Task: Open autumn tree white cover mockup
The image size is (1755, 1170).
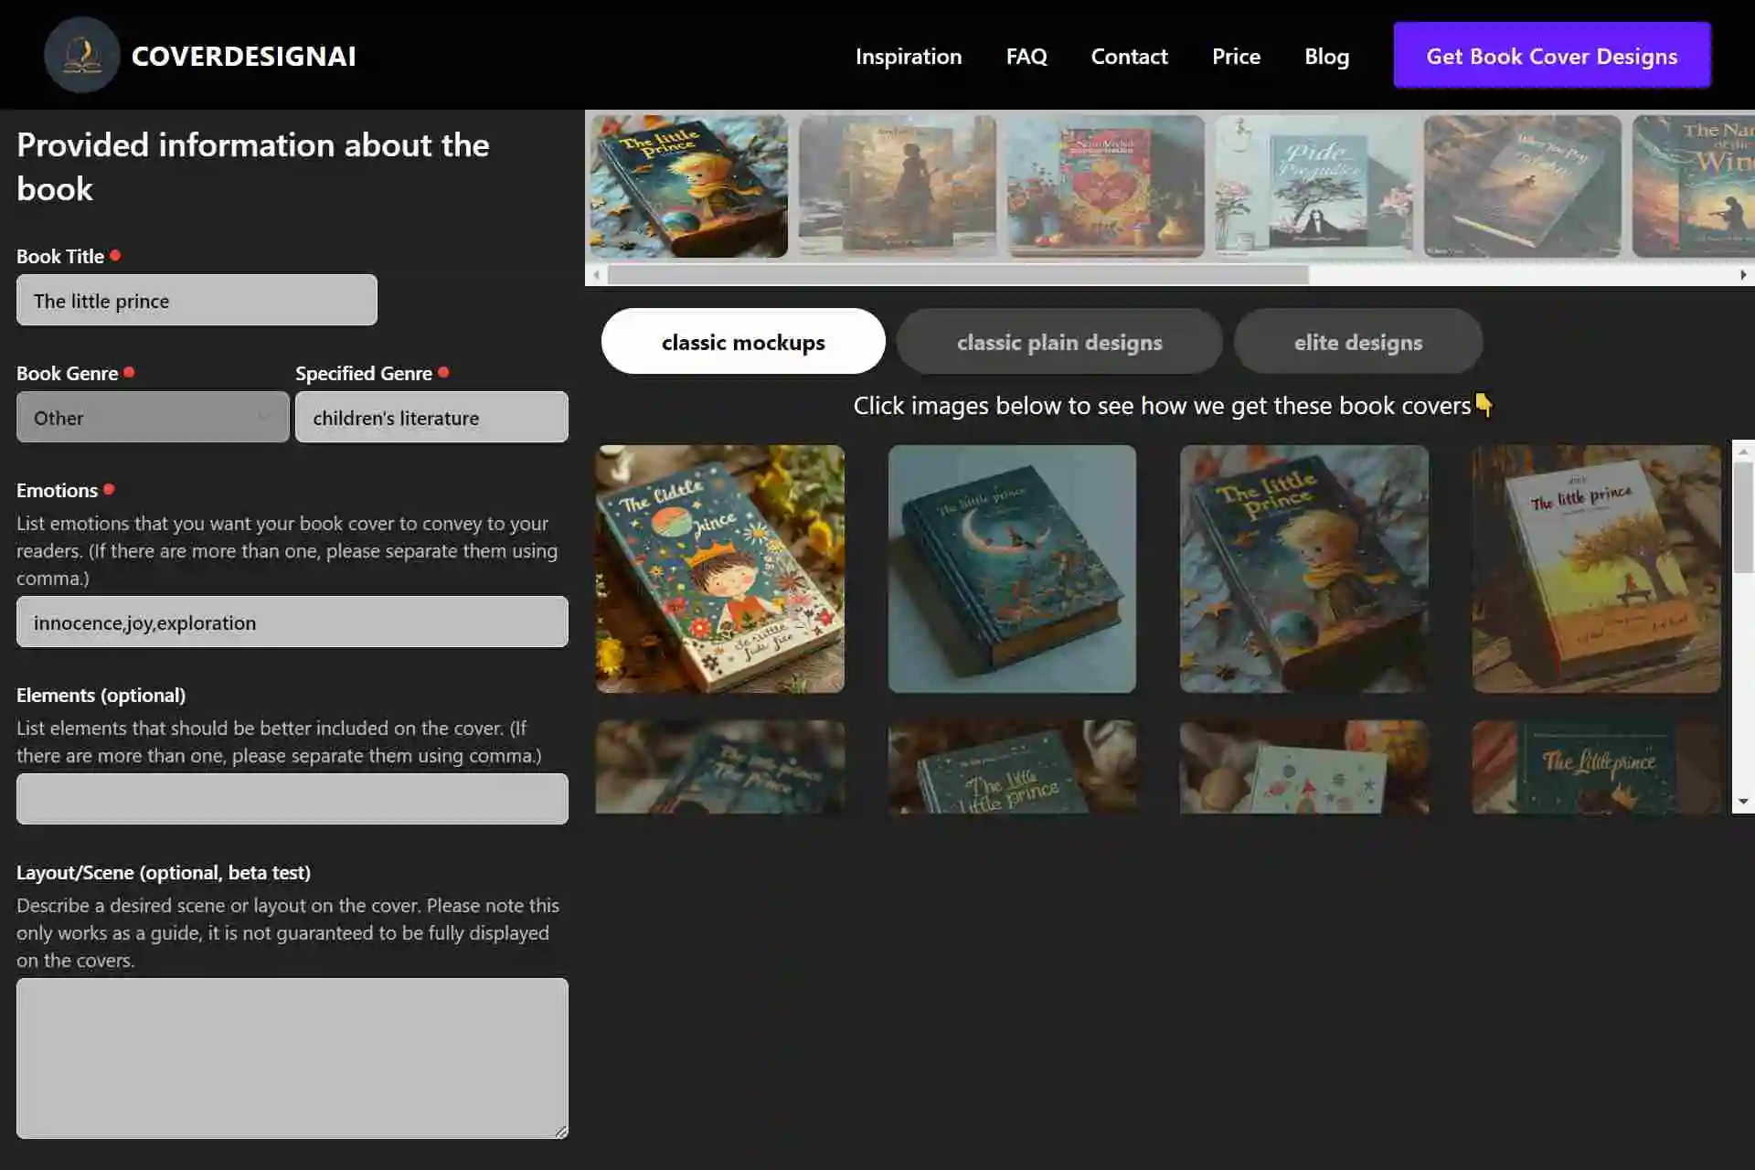Action: click(x=1597, y=569)
